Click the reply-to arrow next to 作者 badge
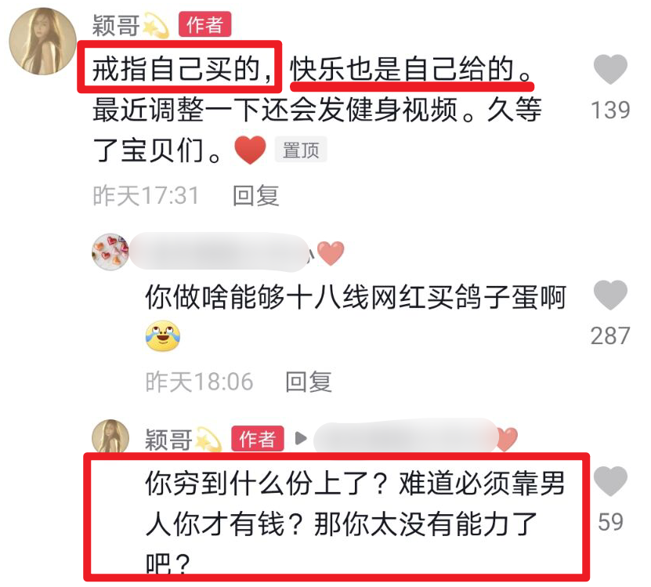651x587 pixels. pos(301,438)
